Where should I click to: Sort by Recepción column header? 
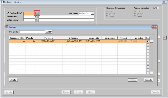coord(14,38)
